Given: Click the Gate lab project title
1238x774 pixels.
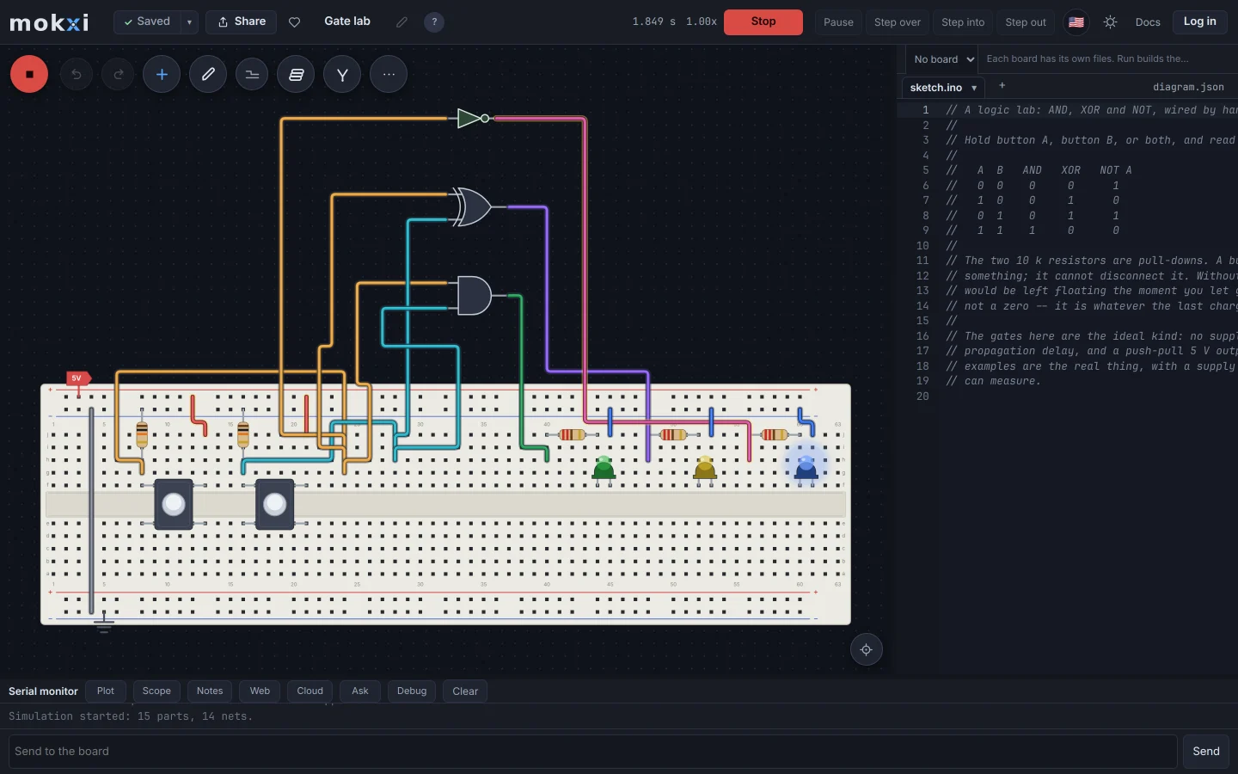Looking at the screenshot, I should [347, 21].
